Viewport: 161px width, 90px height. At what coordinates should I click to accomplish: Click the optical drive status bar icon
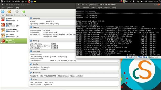click(x=129, y=57)
